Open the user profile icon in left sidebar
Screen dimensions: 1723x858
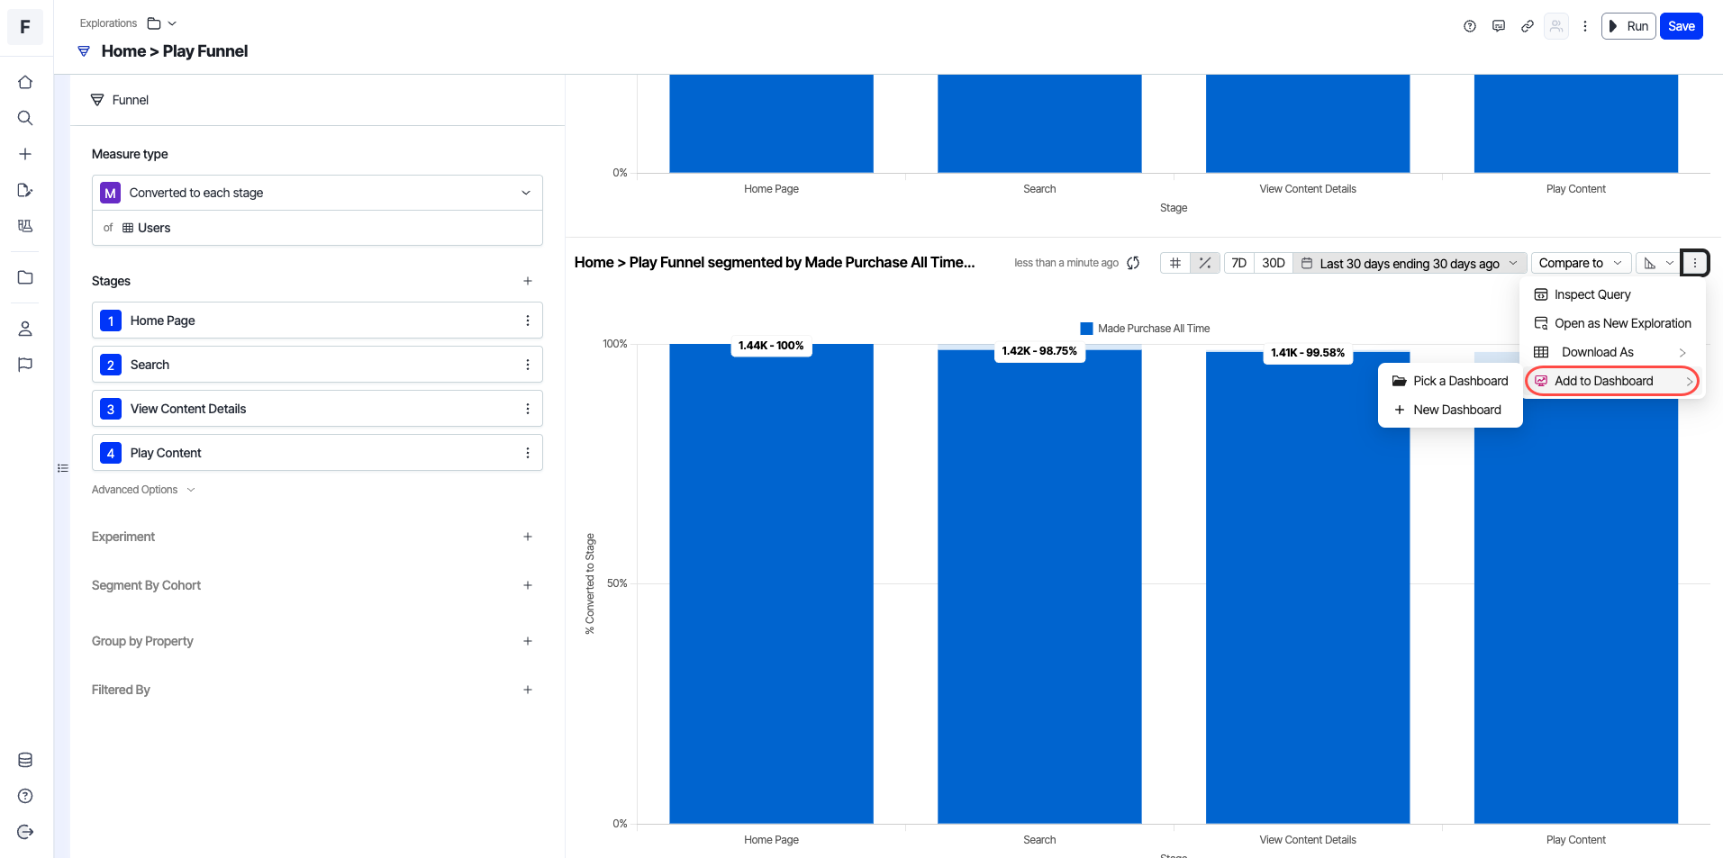(25, 329)
